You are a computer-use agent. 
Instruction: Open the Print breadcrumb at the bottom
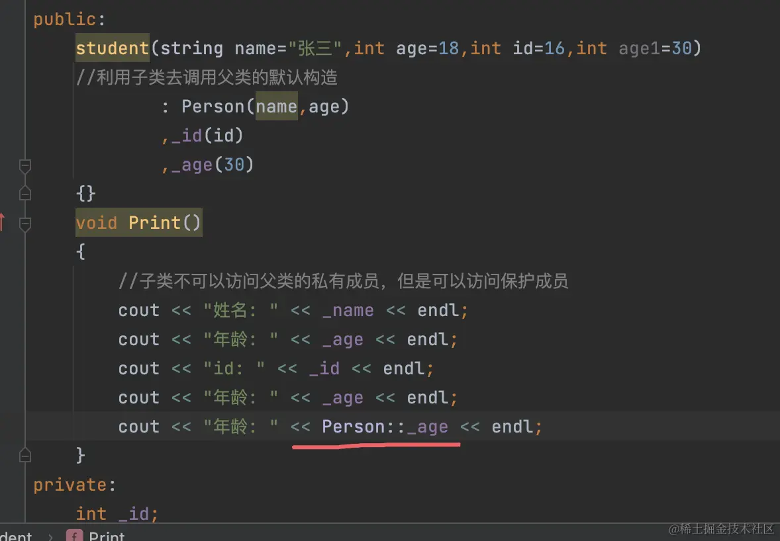[107, 536]
